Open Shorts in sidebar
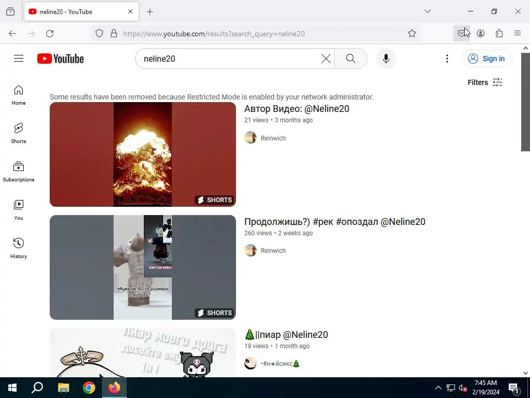530x398 pixels. (19, 133)
